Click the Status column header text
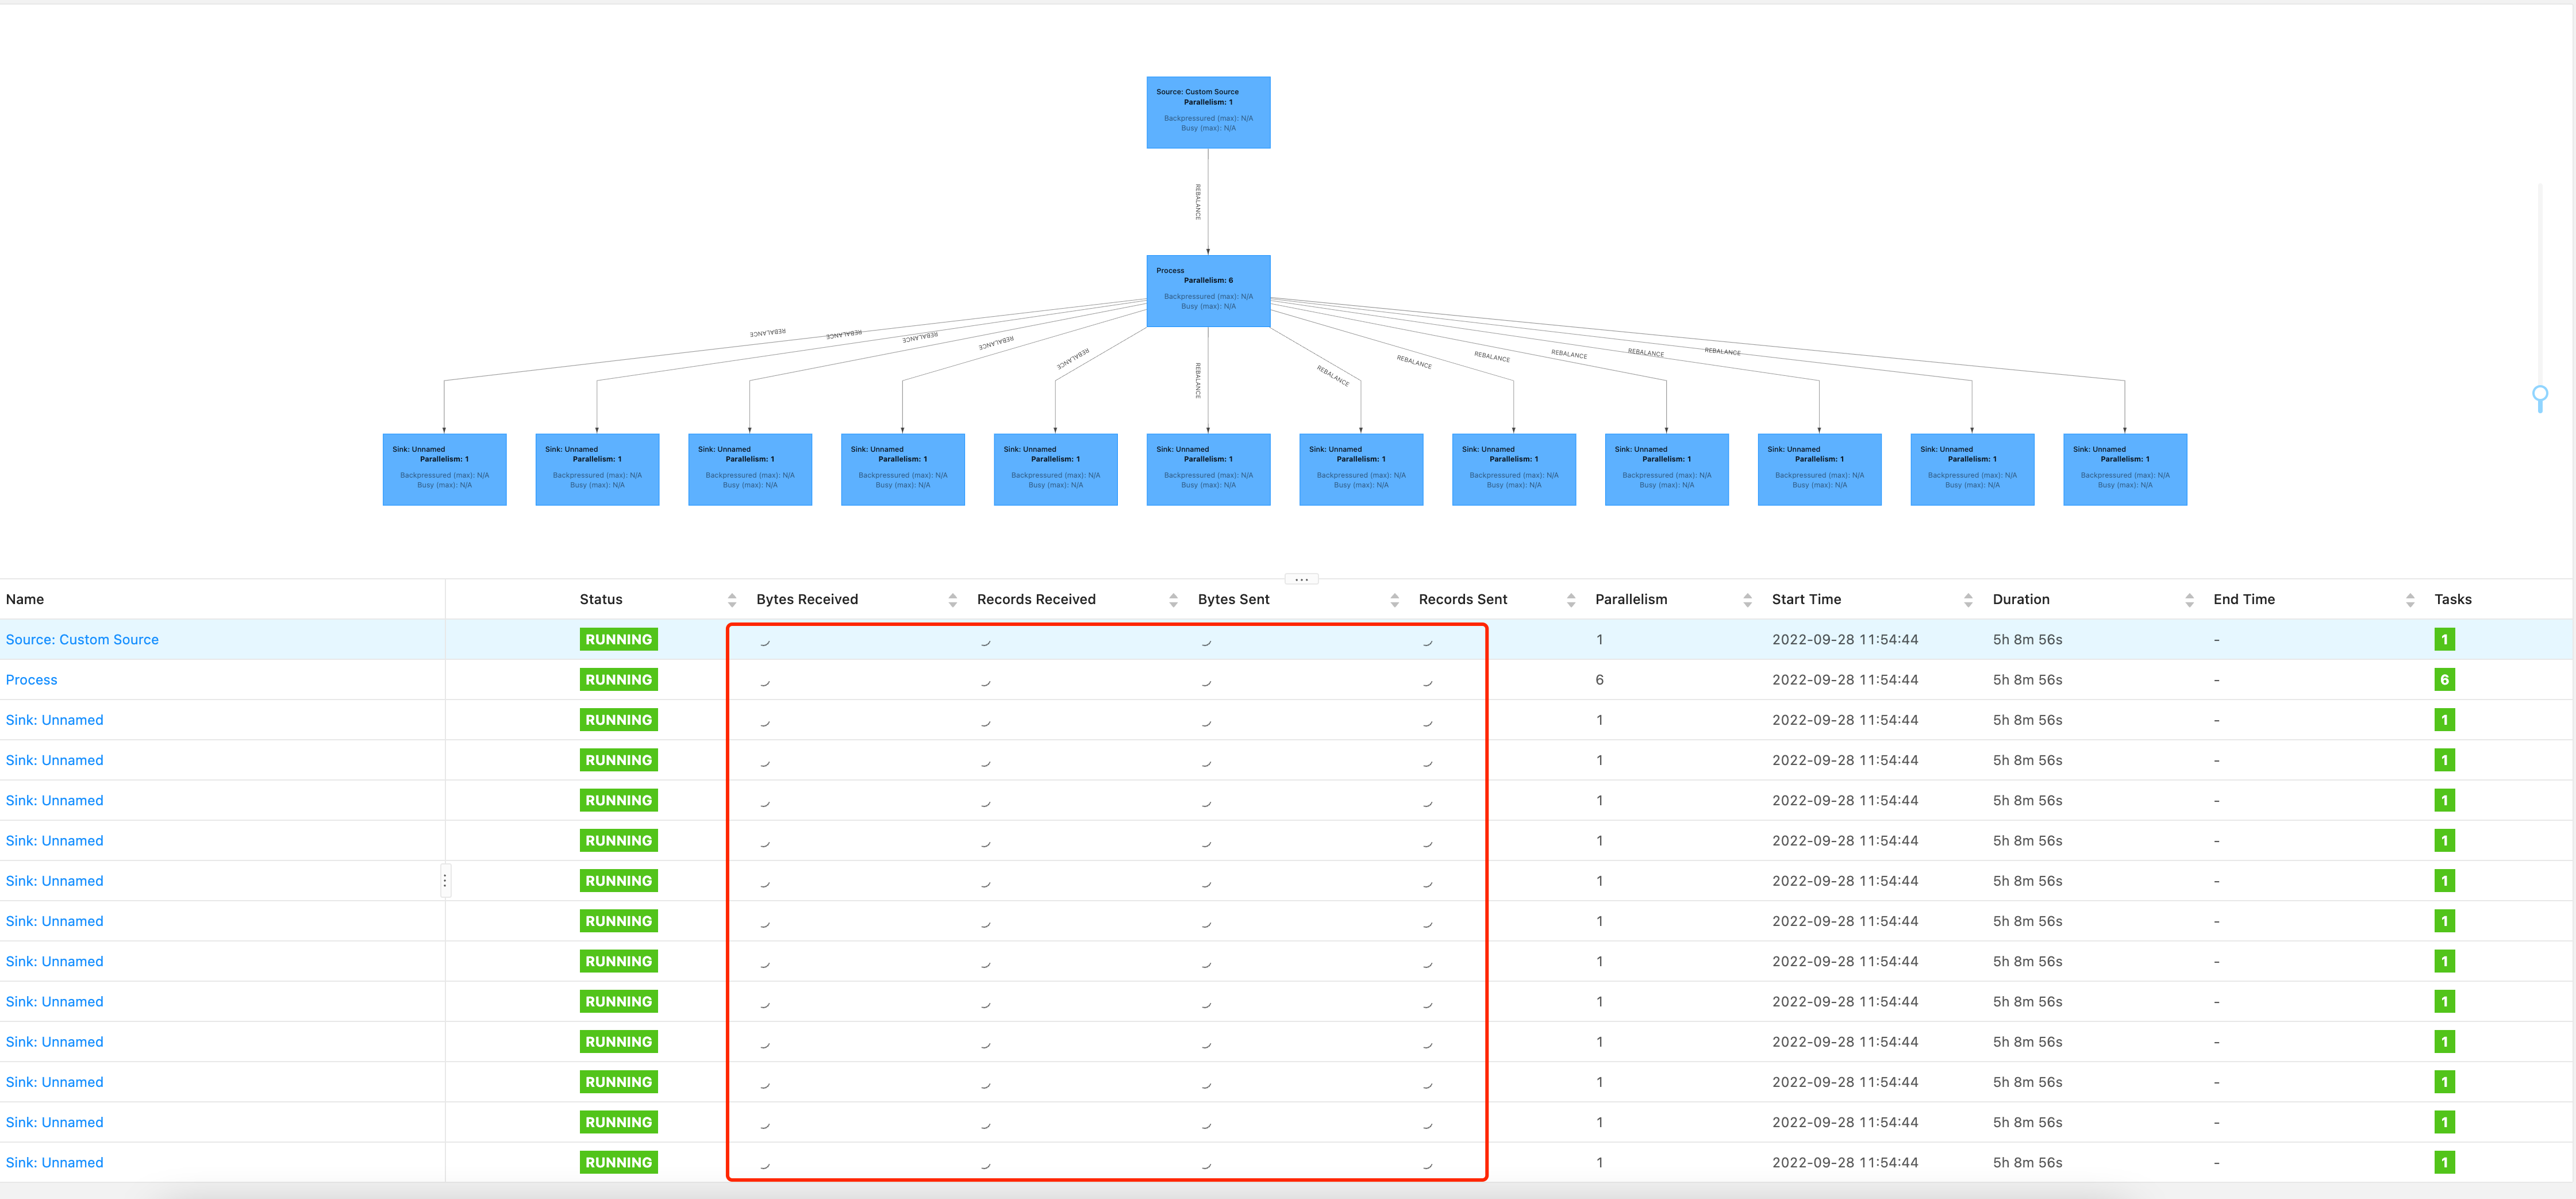2576x1199 pixels. [x=601, y=600]
